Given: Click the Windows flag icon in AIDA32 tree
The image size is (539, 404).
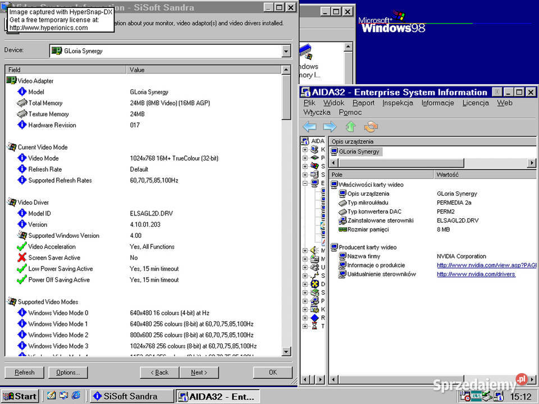Looking at the screenshot, I should tap(314, 166).
